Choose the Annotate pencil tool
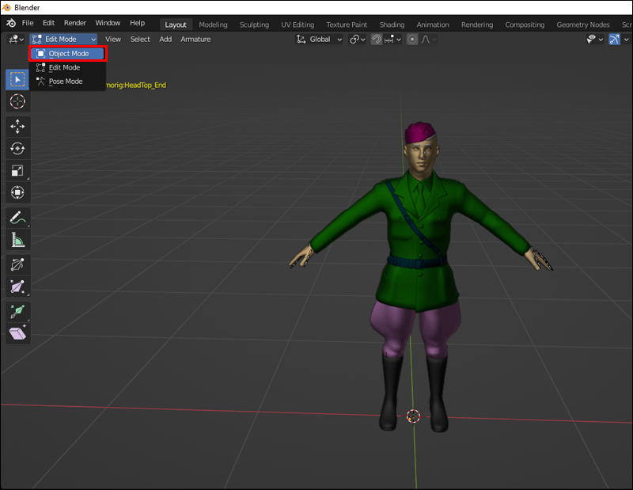The height and width of the screenshot is (490, 633). point(17,217)
